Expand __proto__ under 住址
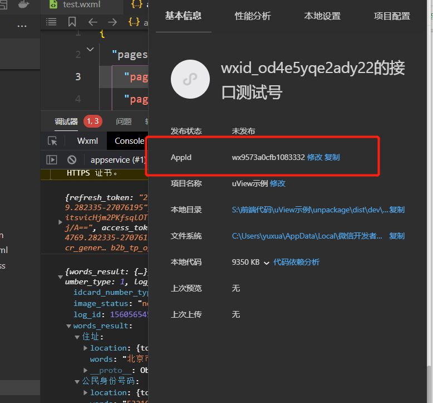The height and width of the screenshot is (403, 433). tap(86, 370)
